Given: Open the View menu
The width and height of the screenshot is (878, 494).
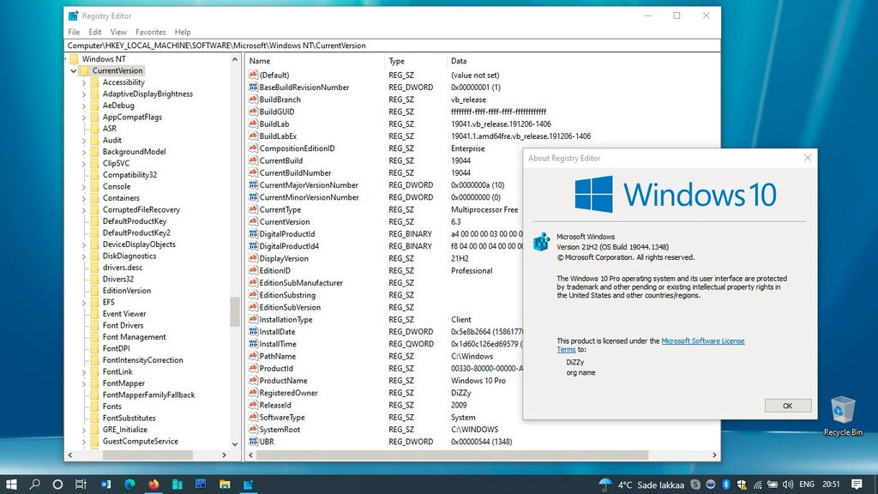Looking at the screenshot, I should [118, 32].
